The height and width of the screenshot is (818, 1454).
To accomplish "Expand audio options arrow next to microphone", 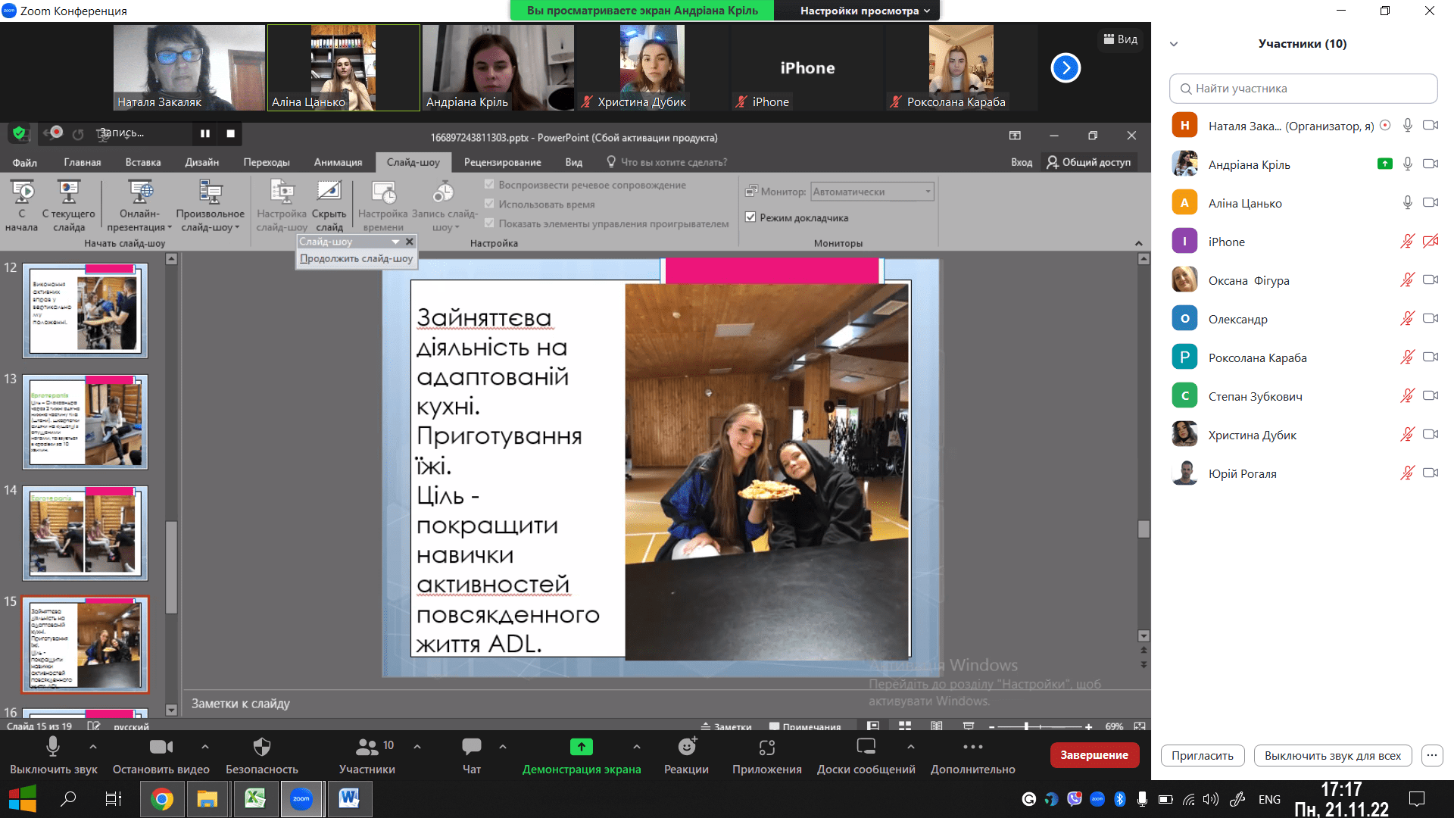I will 93,747.
